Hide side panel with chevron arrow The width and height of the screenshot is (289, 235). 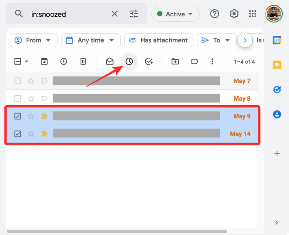(277, 223)
